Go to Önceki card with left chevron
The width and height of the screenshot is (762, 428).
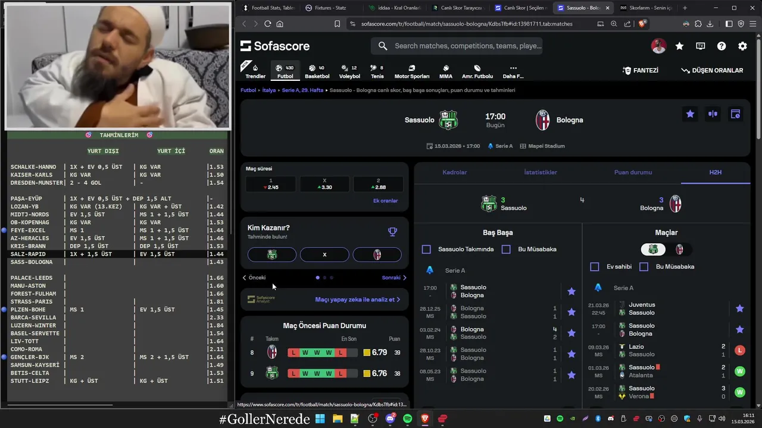[x=254, y=278]
